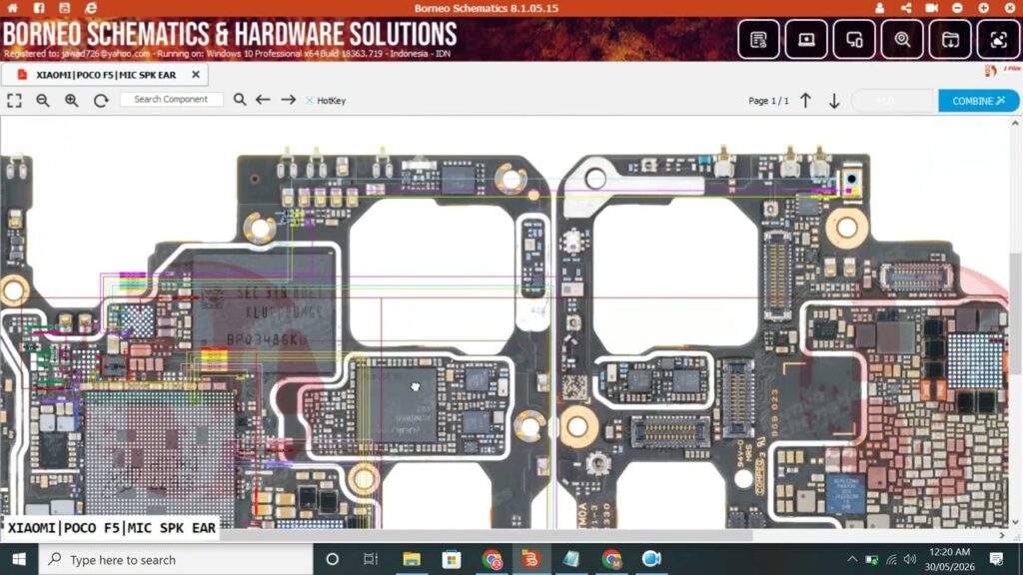Open File Explorer from taskbar

pyautogui.click(x=411, y=559)
